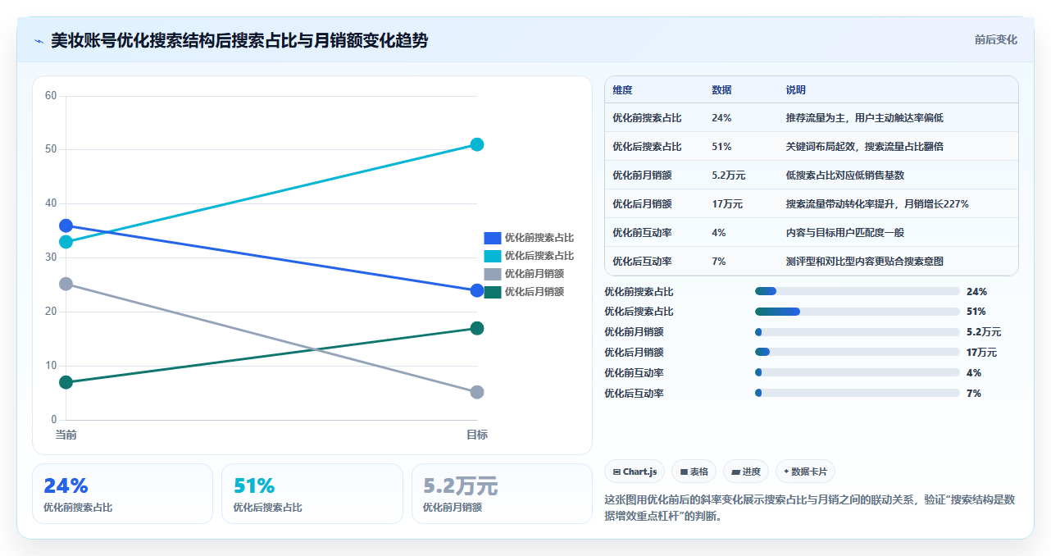Toggle the 优化后搜索占比 cyan legend box

493,256
